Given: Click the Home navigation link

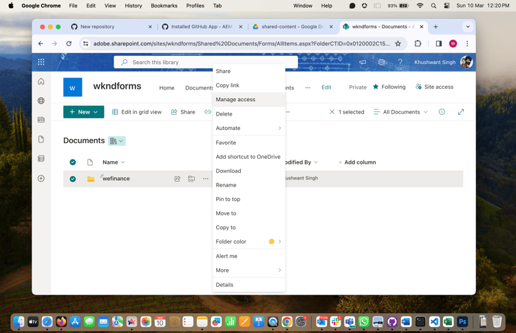Looking at the screenshot, I should coord(167,88).
